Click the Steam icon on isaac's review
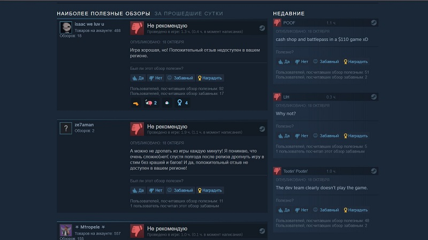The image size is (428, 240). (x=262, y=28)
